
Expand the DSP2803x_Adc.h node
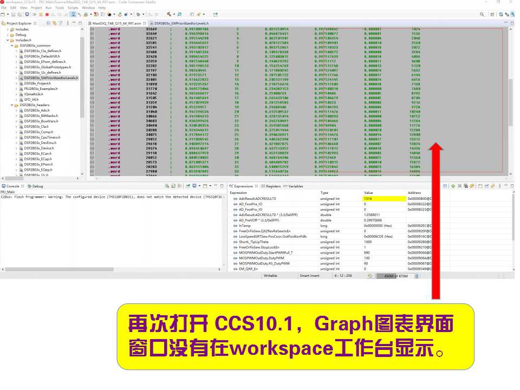click(16, 110)
